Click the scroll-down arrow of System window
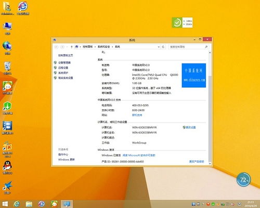Screen dimensions: 260x208 click(x=210, y=163)
